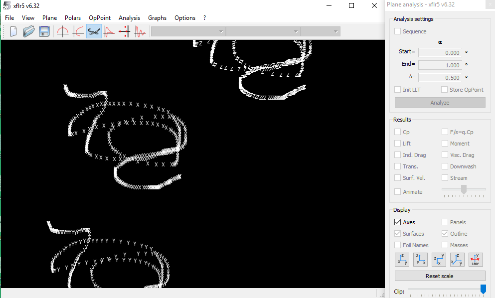Click the Analyze button
Viewport: 495px width, 298px height.
click(x=440, y=103)
